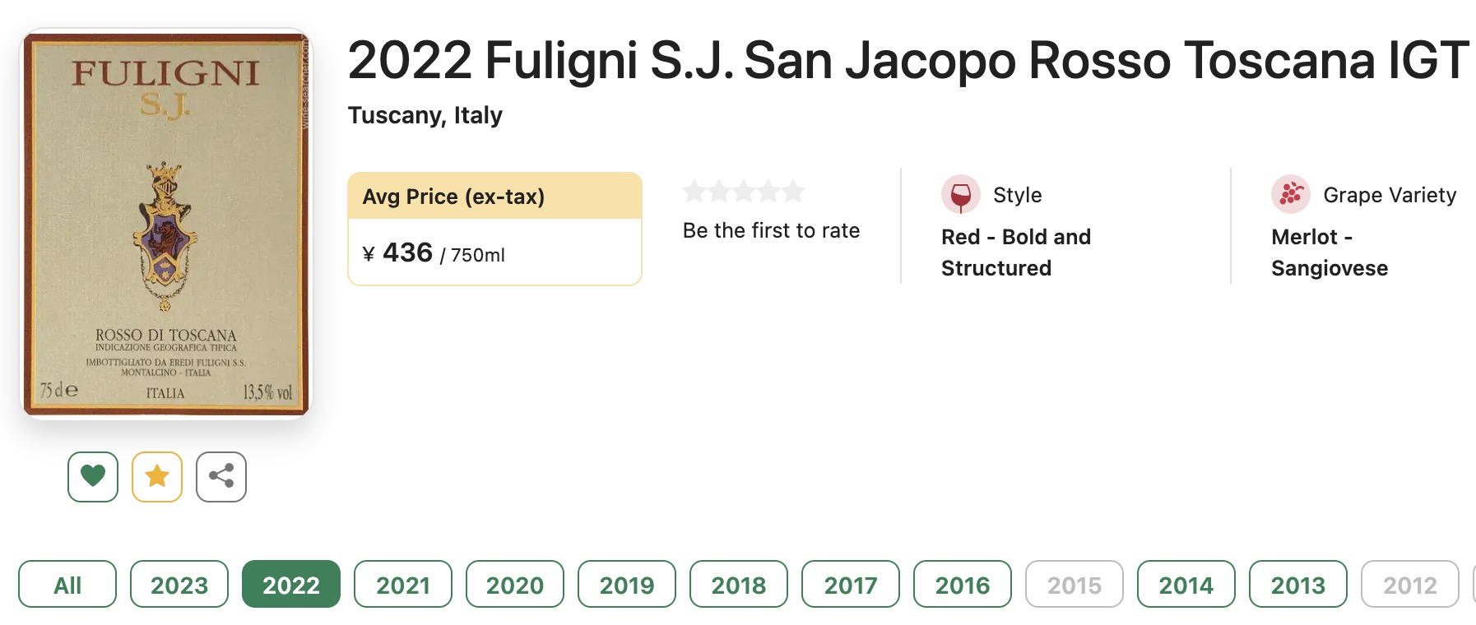Select the 2016 vintage button
1476x625 pixels.
pyautogui.click(x=963, y=585)
